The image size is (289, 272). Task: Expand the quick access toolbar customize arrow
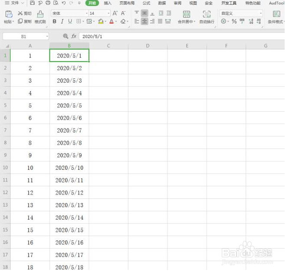(x=79, y=3)
